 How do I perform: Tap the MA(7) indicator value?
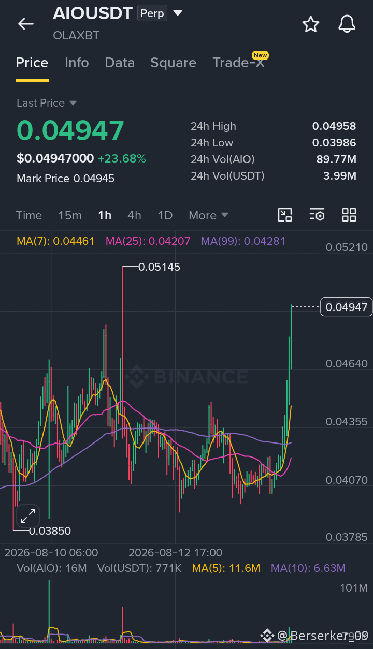(56, 241)
